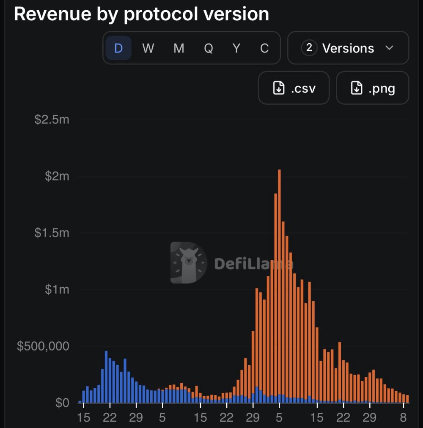Click the download icon on .png button
Screen dimensions: 423x428
click(357, 88)
